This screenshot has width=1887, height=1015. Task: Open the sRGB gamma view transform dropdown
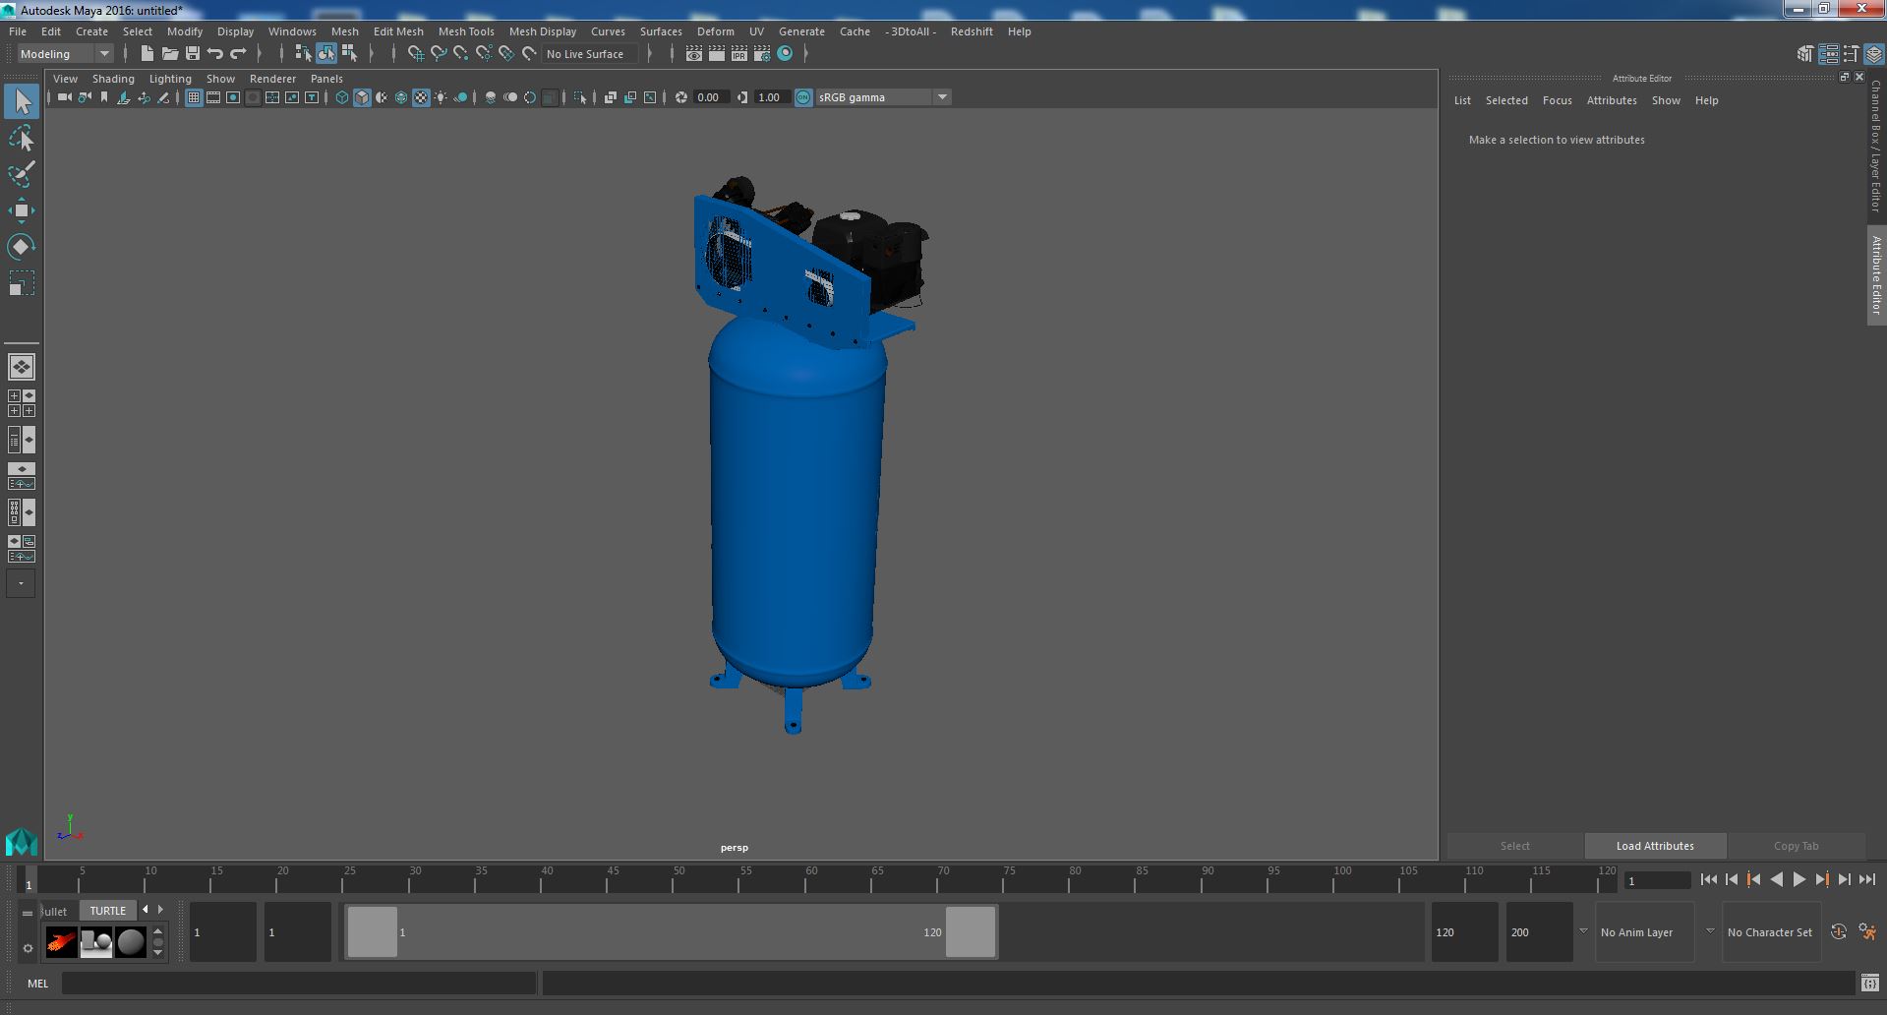pyautogui.click(x=883, y=97)
